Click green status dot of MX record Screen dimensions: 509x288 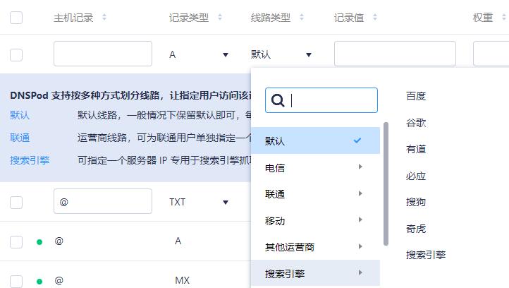point(39,281)
